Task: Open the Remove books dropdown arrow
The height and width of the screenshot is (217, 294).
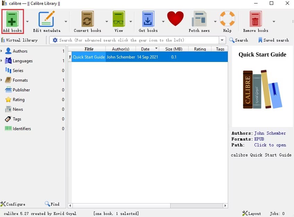Action: pos(274,21)
